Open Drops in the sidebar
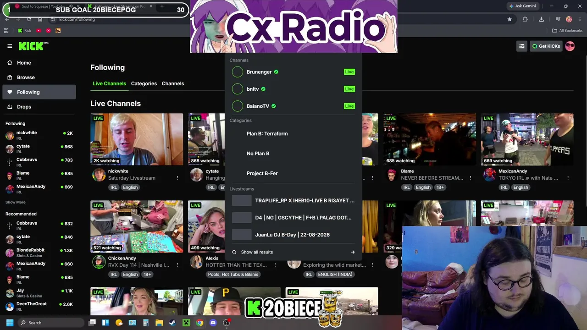The image size is (587, 330). 39,107
